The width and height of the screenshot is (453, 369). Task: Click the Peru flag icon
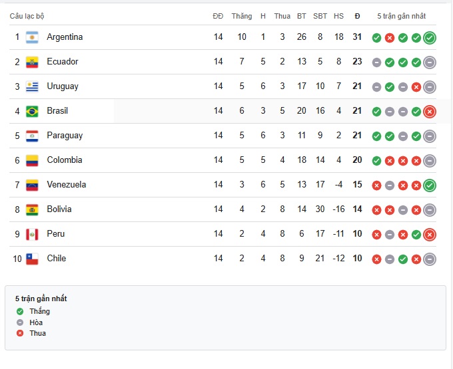tap(32, 235)
